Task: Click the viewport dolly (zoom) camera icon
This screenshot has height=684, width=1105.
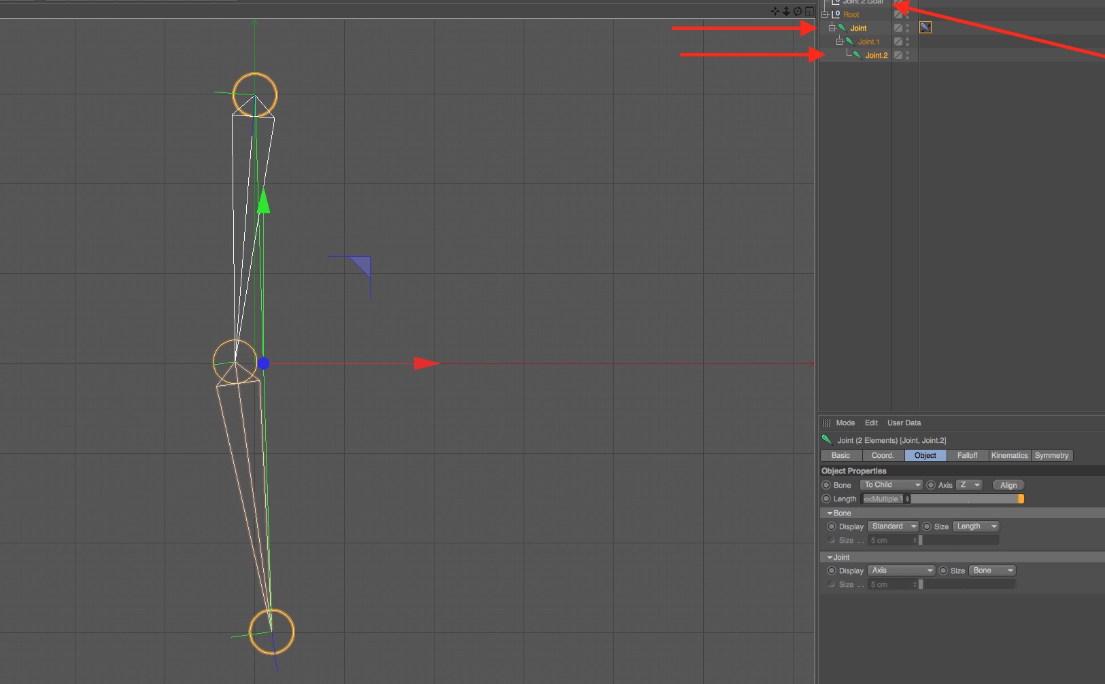Action: [x=786, y=11]
